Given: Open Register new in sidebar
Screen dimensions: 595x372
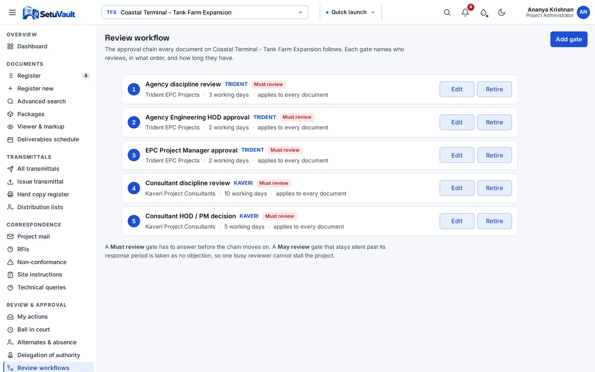Looking at the screenshot, I should (48, 88).
